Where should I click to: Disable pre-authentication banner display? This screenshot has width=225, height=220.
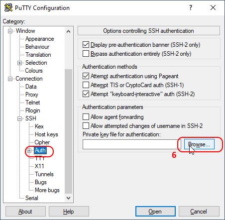coord(86,45)
